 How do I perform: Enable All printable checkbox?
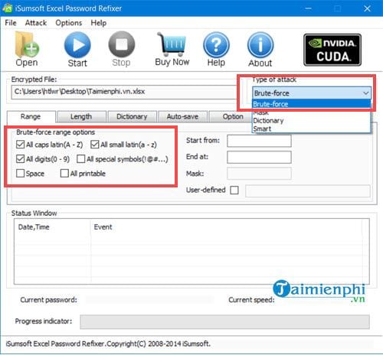pyautogui.click(x=64, y=174)
